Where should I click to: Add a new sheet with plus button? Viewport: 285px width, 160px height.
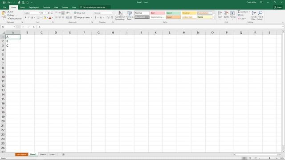[63, 155]
